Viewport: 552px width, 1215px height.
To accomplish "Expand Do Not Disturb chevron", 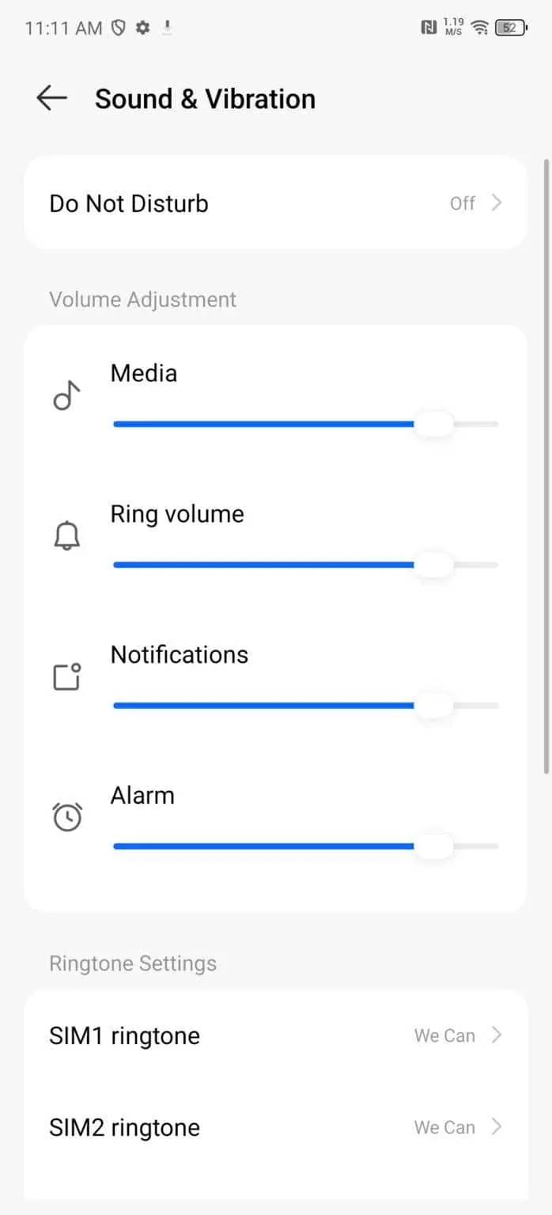I will click(497, 202).
